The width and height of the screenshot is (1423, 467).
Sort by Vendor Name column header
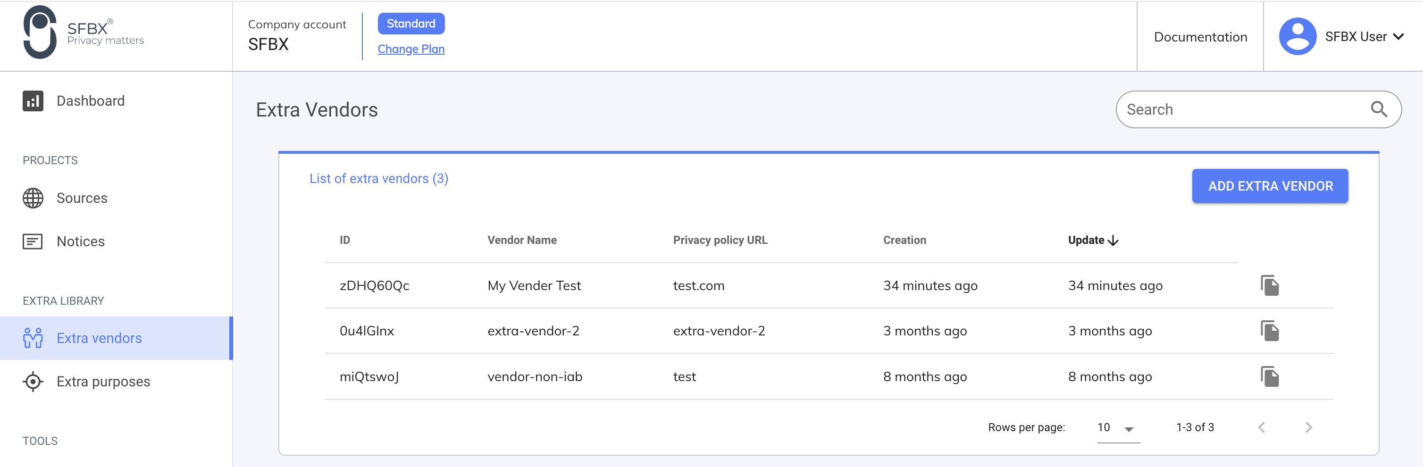[521, 240]
